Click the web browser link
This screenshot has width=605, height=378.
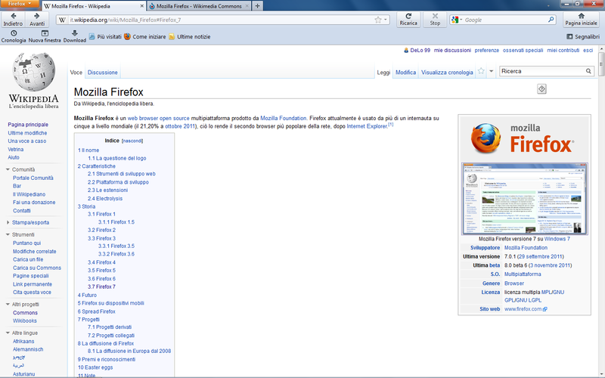[143, 118]
